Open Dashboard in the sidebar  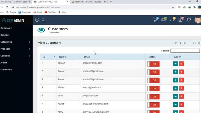click(x=6, y=28)
